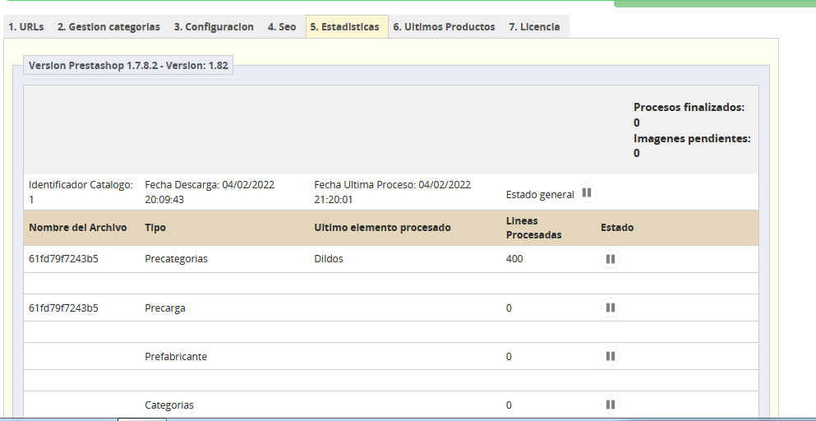Image resolution: width=816 pixels, height=421 pixels.
Task: Click the pause icon beside Estado general
Action: (x=587, y=193)
